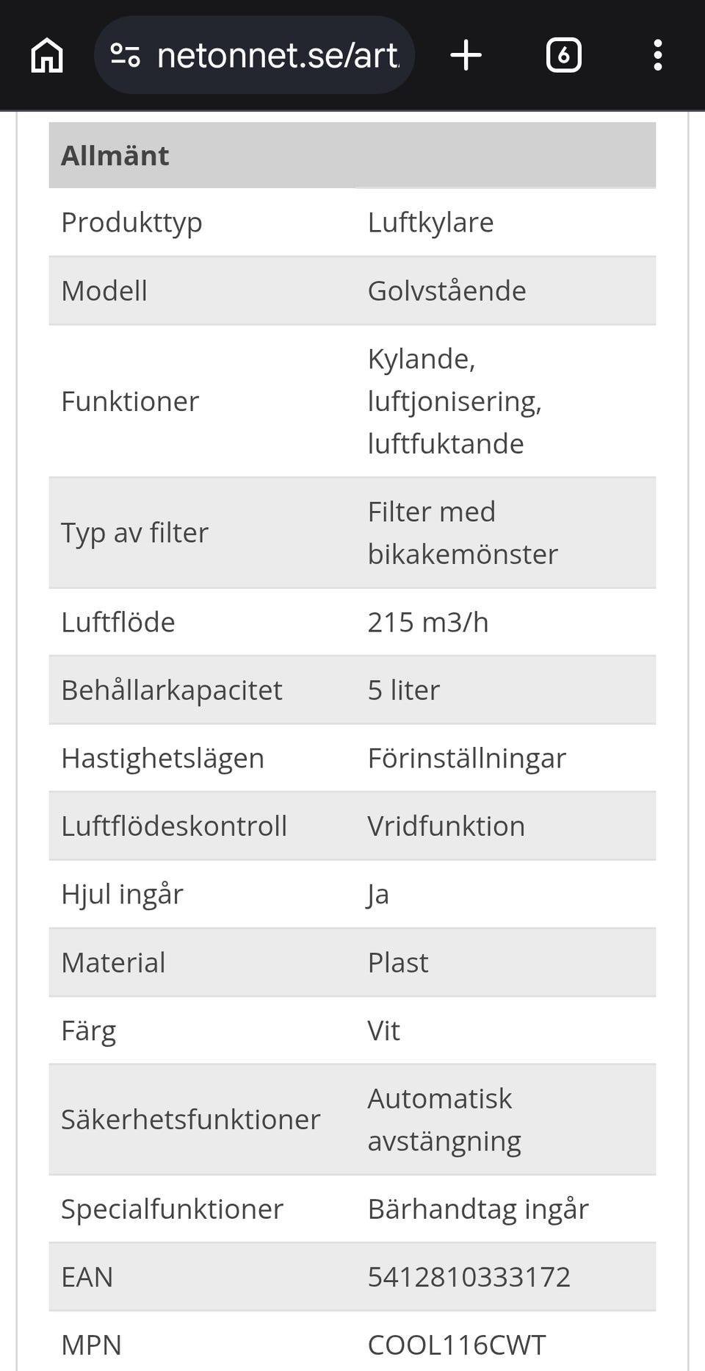Select the EAN number 5412810333172
The height and width of the screenshot is (1371, 705).
point(469,1277)
